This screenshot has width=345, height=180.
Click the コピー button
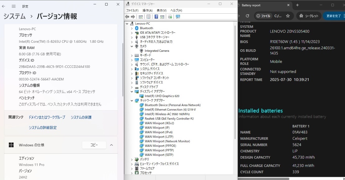coord(94,145)
